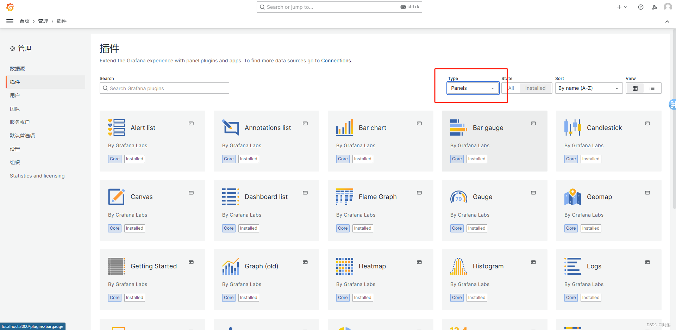
Task: Click Installed badge on Getting Started card
Action: tap(134, 298)
